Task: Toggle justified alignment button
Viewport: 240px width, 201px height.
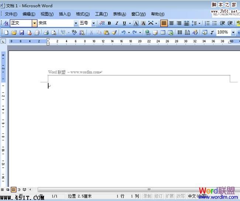Action: (164, 23)
